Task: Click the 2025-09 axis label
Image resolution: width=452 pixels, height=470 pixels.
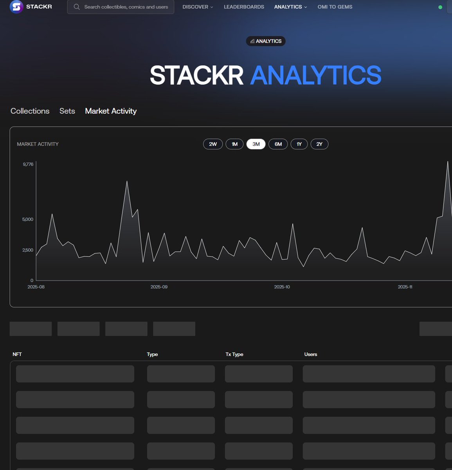Action: point(159,287)
